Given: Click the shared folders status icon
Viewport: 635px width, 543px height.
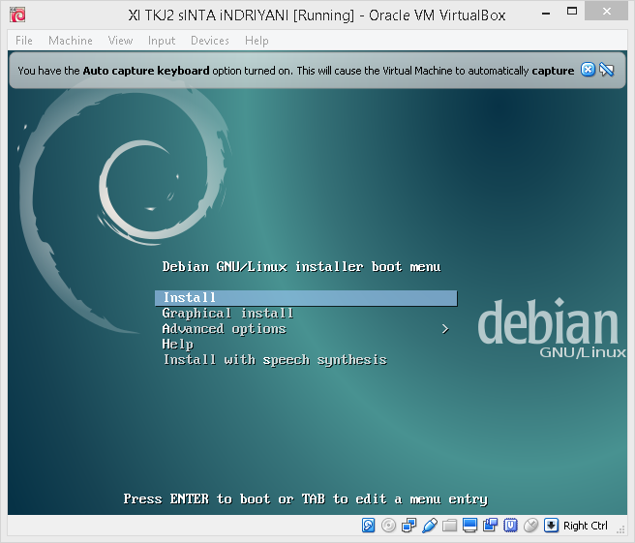Looking at the screenshot, I should pyautogui.click(x=449, y=526).
